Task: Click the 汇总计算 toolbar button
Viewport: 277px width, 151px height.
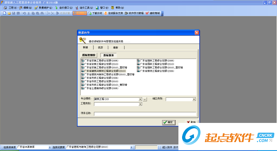Action: tap(63, 13)
